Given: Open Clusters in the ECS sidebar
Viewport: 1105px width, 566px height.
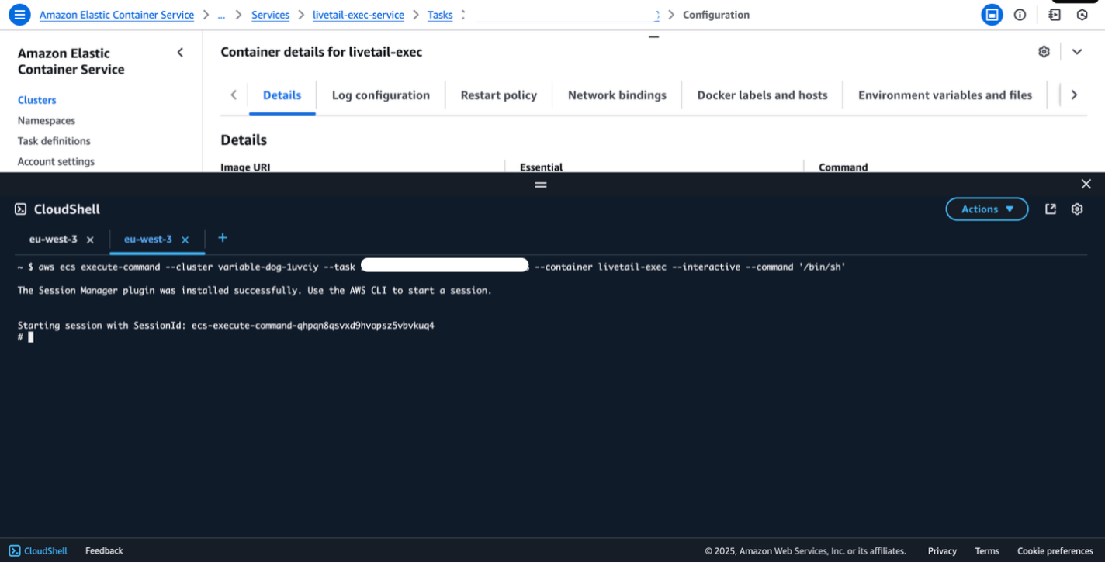Looking at the screenshot, I should coord(36,99).
